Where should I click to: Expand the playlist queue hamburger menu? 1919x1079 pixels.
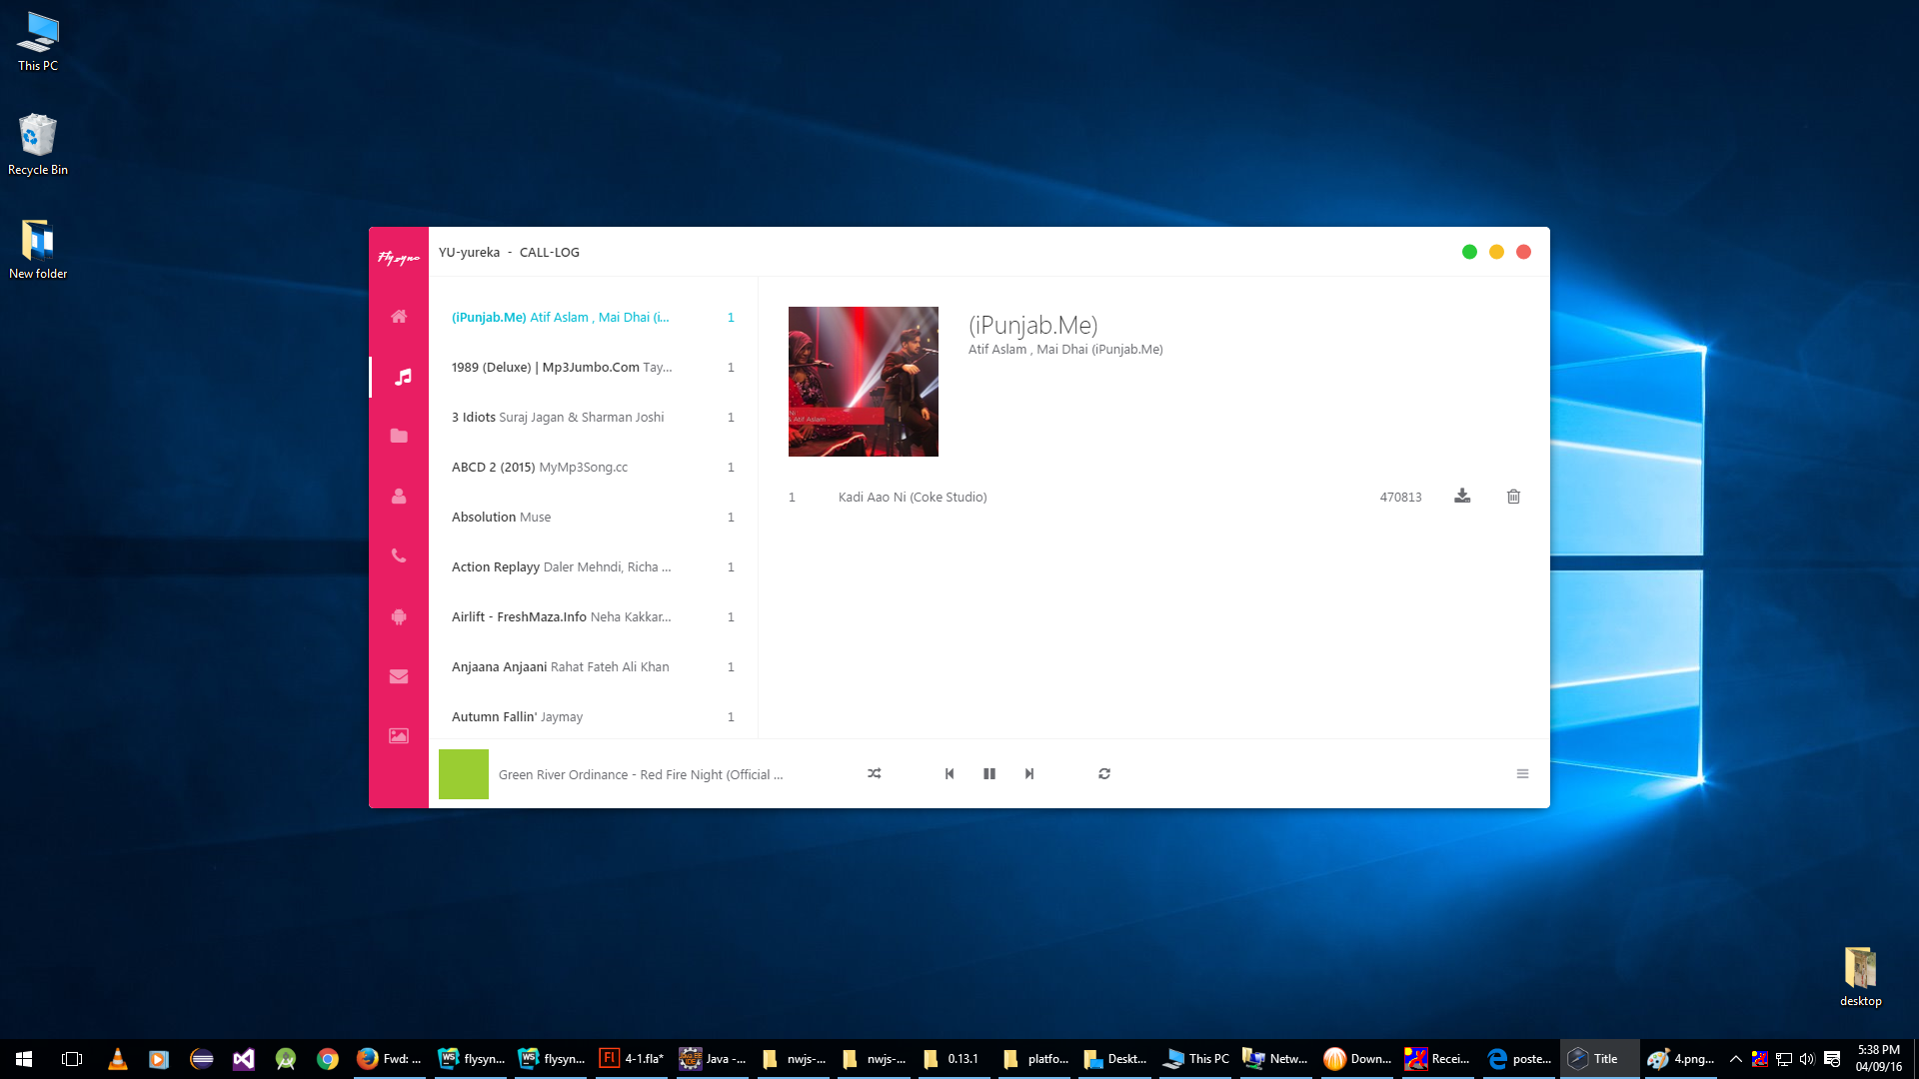[x=1522, y=773]
